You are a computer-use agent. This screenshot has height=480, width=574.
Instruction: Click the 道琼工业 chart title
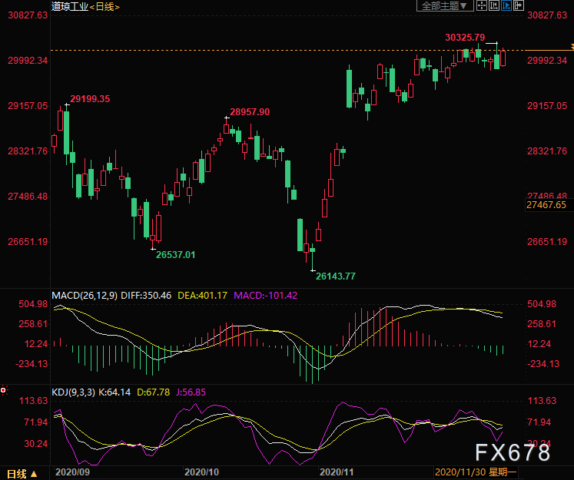(69, 7)
